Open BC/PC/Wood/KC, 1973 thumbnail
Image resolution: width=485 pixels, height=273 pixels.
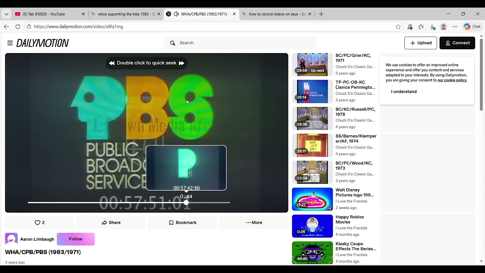[x=312, y=172]
